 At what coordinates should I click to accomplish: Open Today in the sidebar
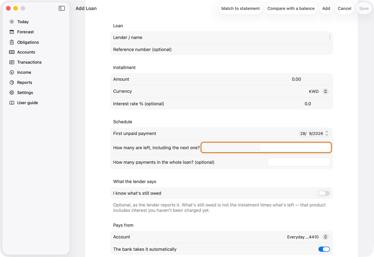click(x=23, y=22)
